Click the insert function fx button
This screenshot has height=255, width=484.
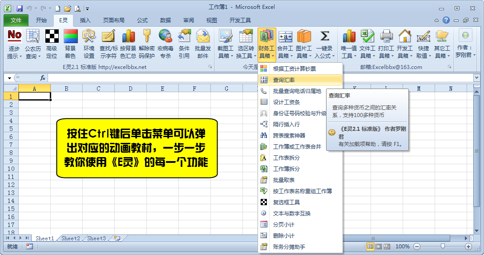tap(43, 78)
